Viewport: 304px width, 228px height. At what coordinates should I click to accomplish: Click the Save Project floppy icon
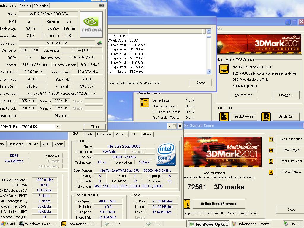[271, 150]
